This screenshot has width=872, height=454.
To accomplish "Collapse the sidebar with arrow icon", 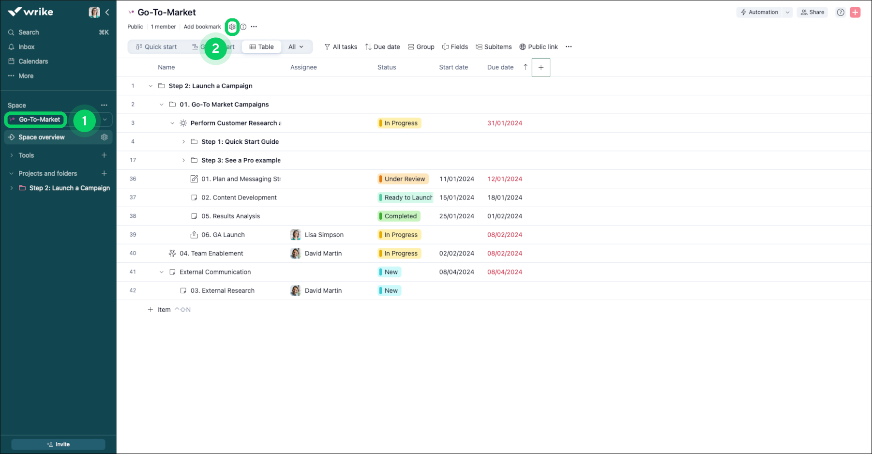I will pos(107,13).
